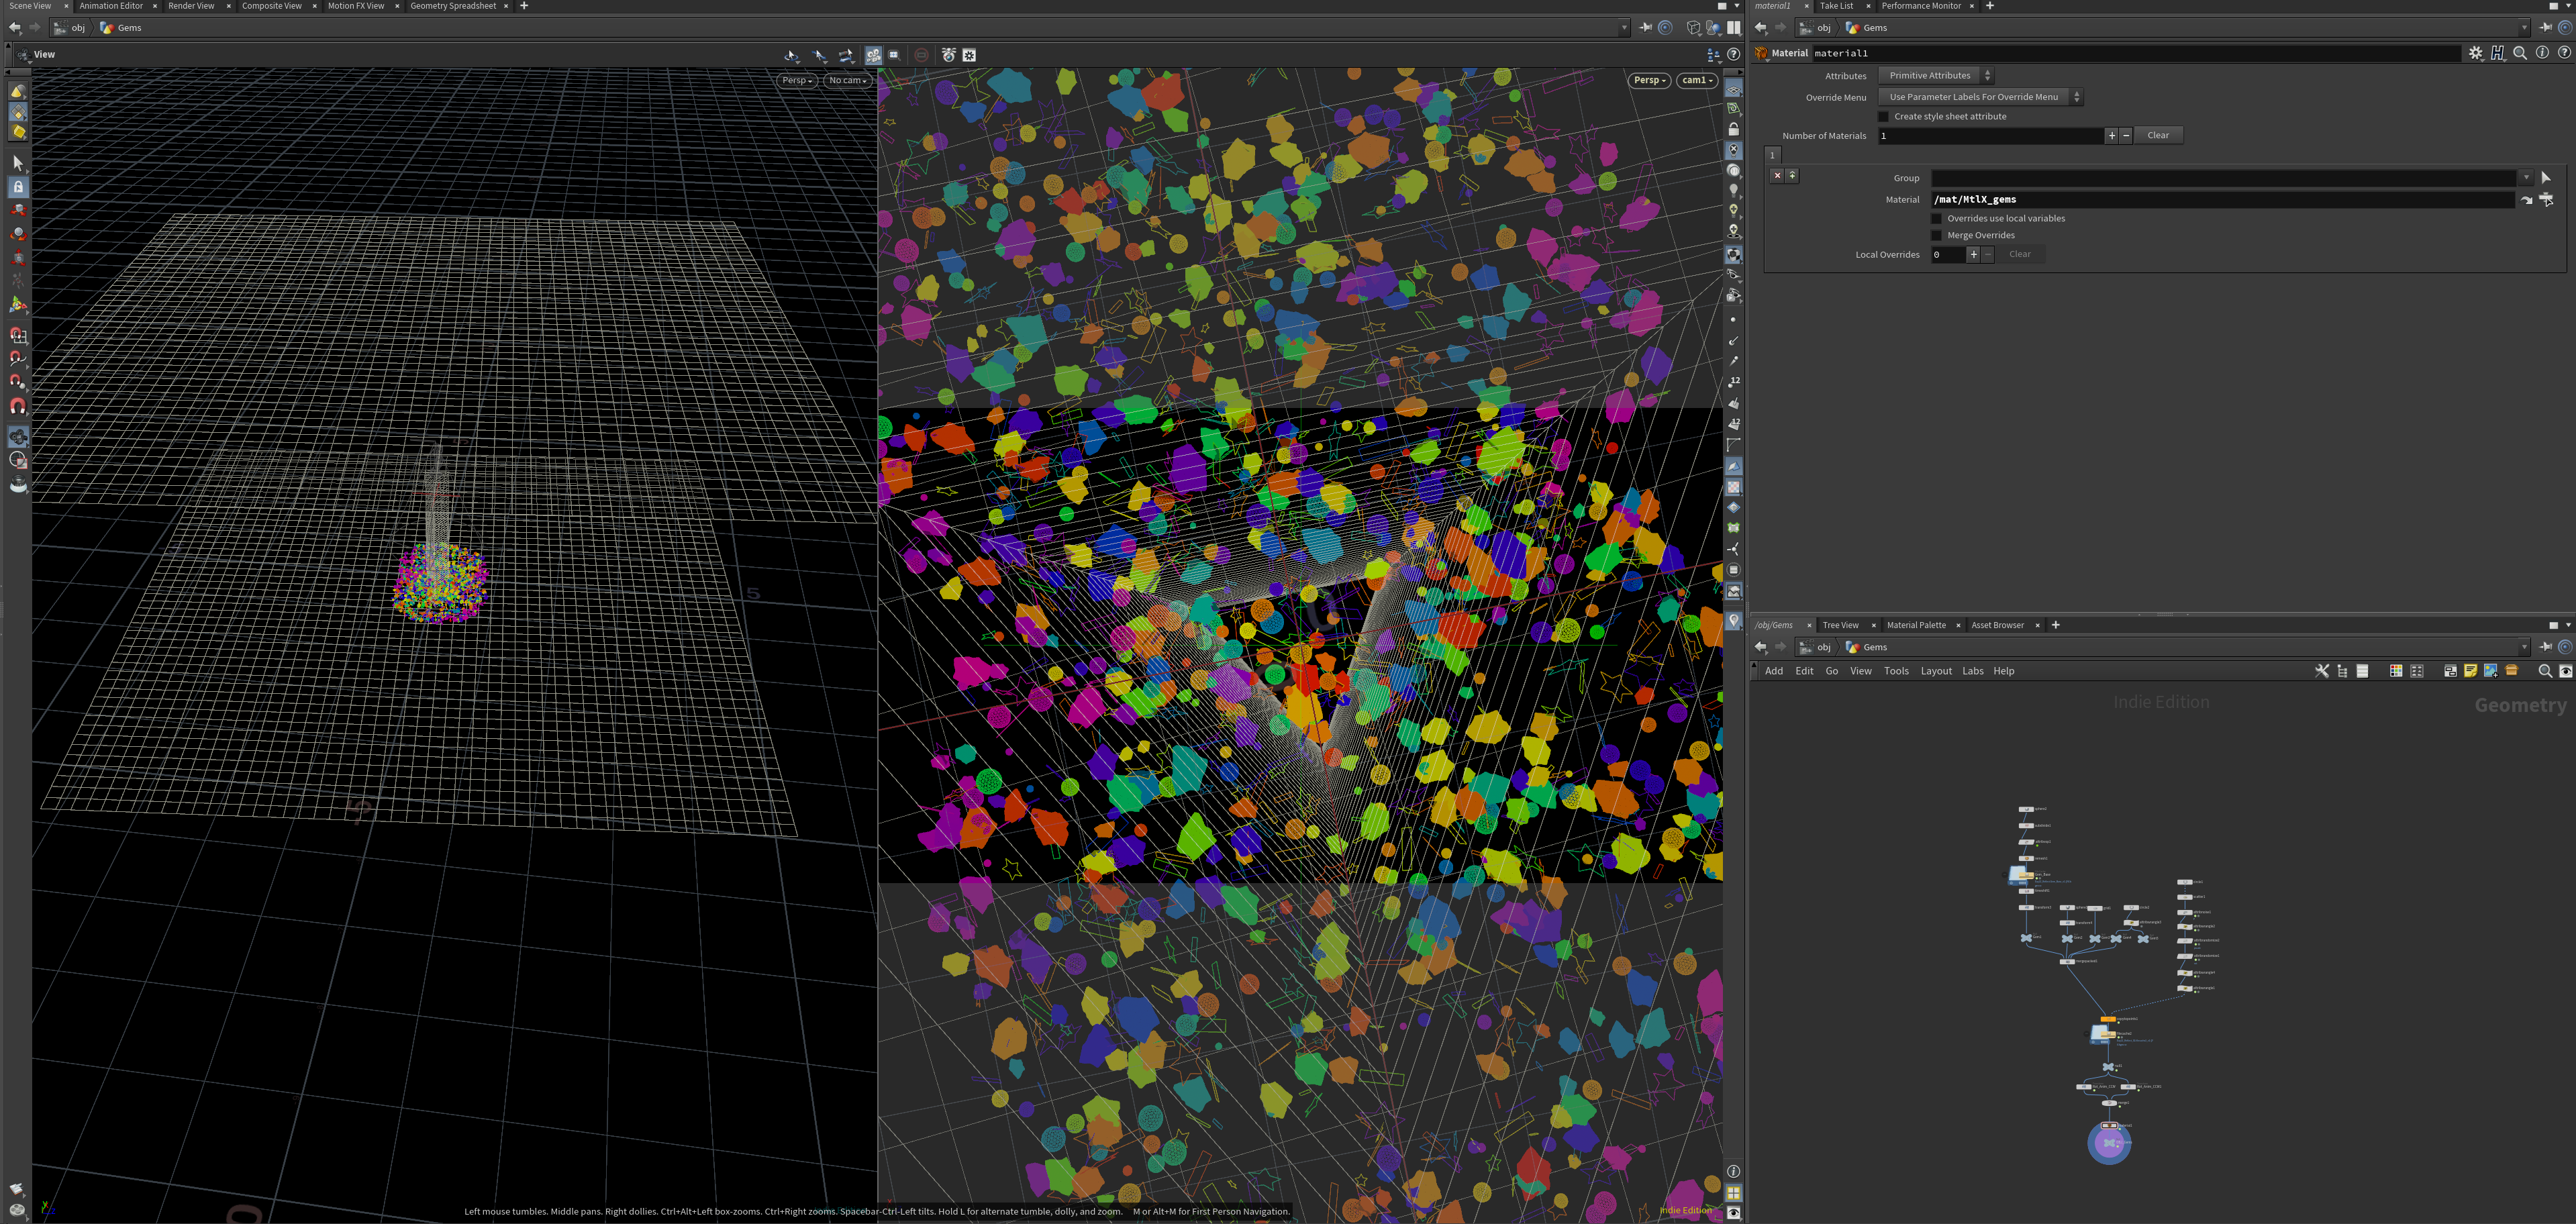This screenshot has height=1224, width=2576.
Task: Click the background image icon in network toolbar
Action: (2490, 671)
